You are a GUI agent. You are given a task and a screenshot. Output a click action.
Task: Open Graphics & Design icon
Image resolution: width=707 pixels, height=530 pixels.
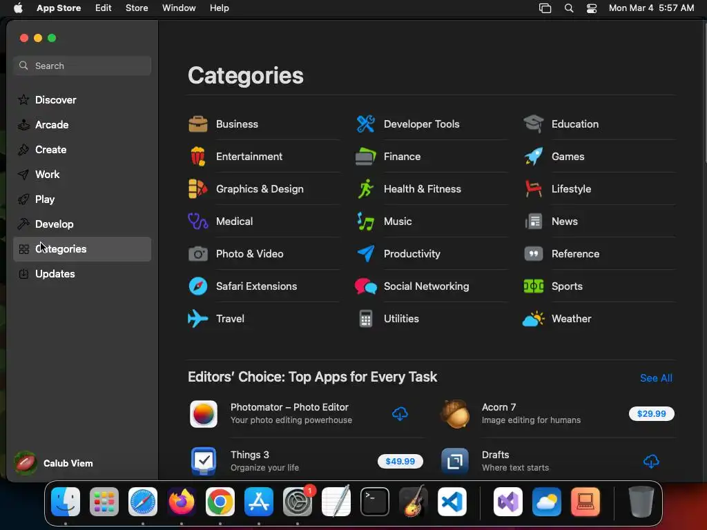coord(198,189)
